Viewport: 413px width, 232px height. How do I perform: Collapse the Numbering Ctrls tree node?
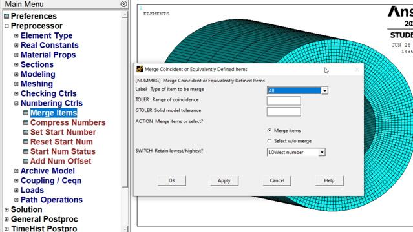point(16,103)
